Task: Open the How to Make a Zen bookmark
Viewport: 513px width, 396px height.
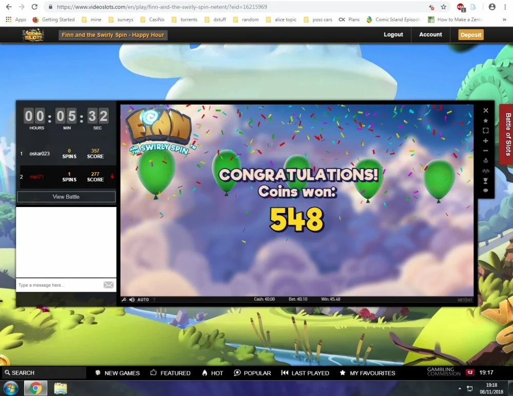Action: [455, 19]
